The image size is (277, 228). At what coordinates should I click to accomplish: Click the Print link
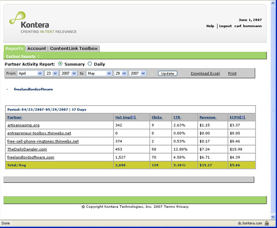(232, 73)
